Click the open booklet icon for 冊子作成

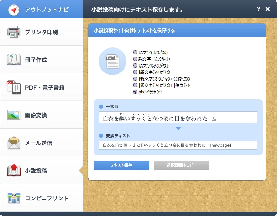14,60
